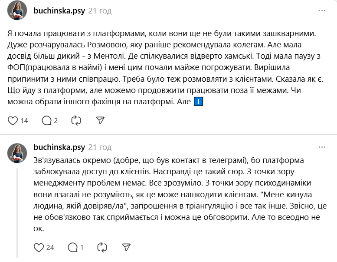Open the second post's 21 год timestamp
Image resolution: width=337 pixels, height=262 pixels.
click(99, 147)
